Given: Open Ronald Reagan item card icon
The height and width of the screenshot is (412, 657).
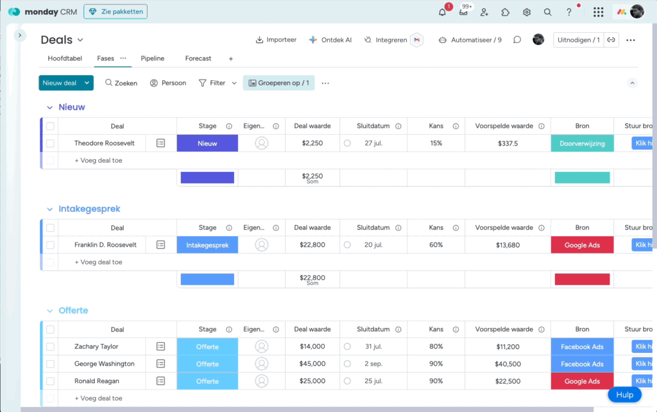Looking at the screenshot, I should pyautogui.click(x=161, y=381).
